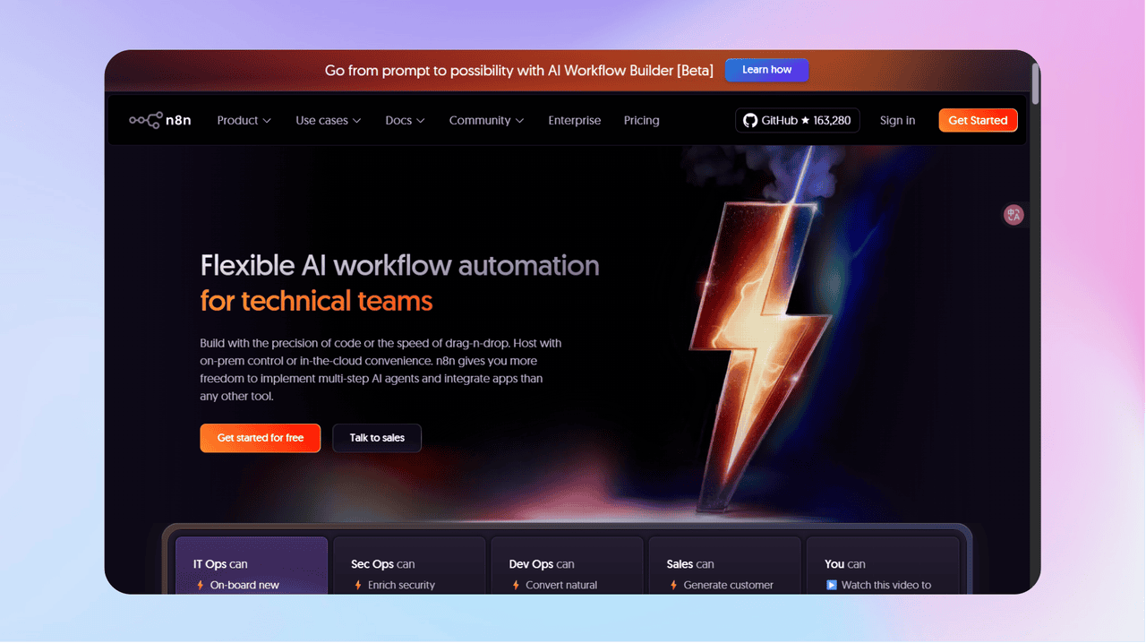Viewport: 1146px width, 643px height.
Task: Open the Pricing menu item
Action: pos(641,120)
